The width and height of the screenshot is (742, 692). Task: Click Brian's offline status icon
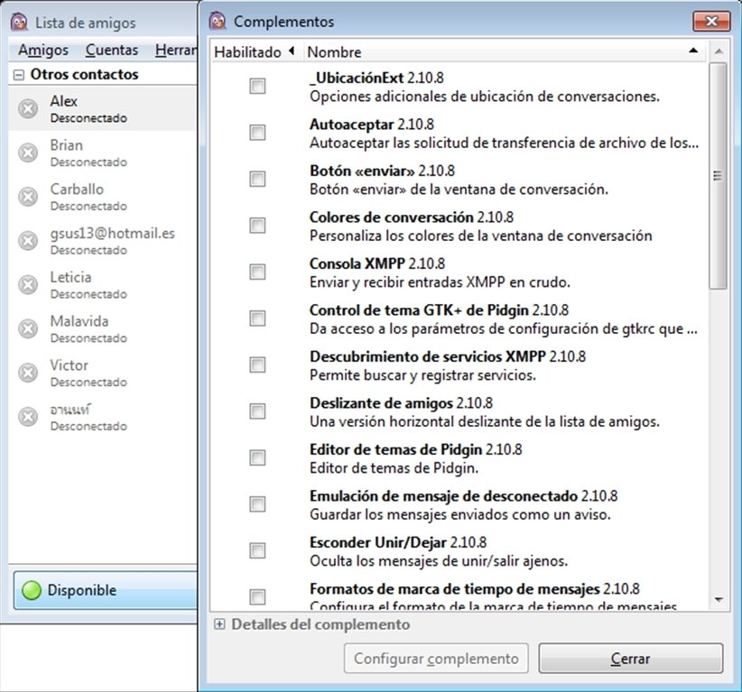pyautogui.click(x=28, y=152)
